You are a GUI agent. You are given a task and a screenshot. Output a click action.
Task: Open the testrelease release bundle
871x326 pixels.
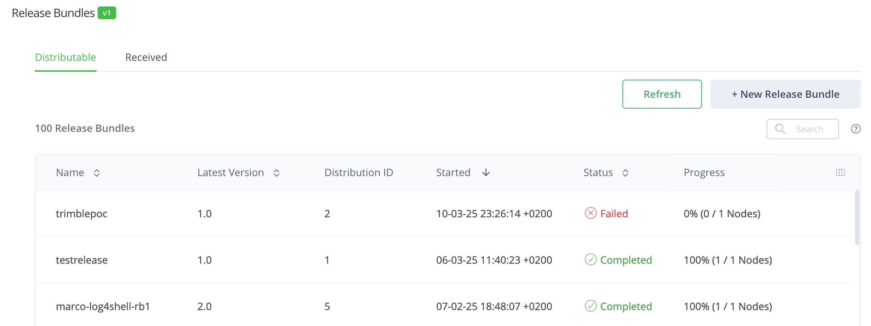[x=82, y=260]
